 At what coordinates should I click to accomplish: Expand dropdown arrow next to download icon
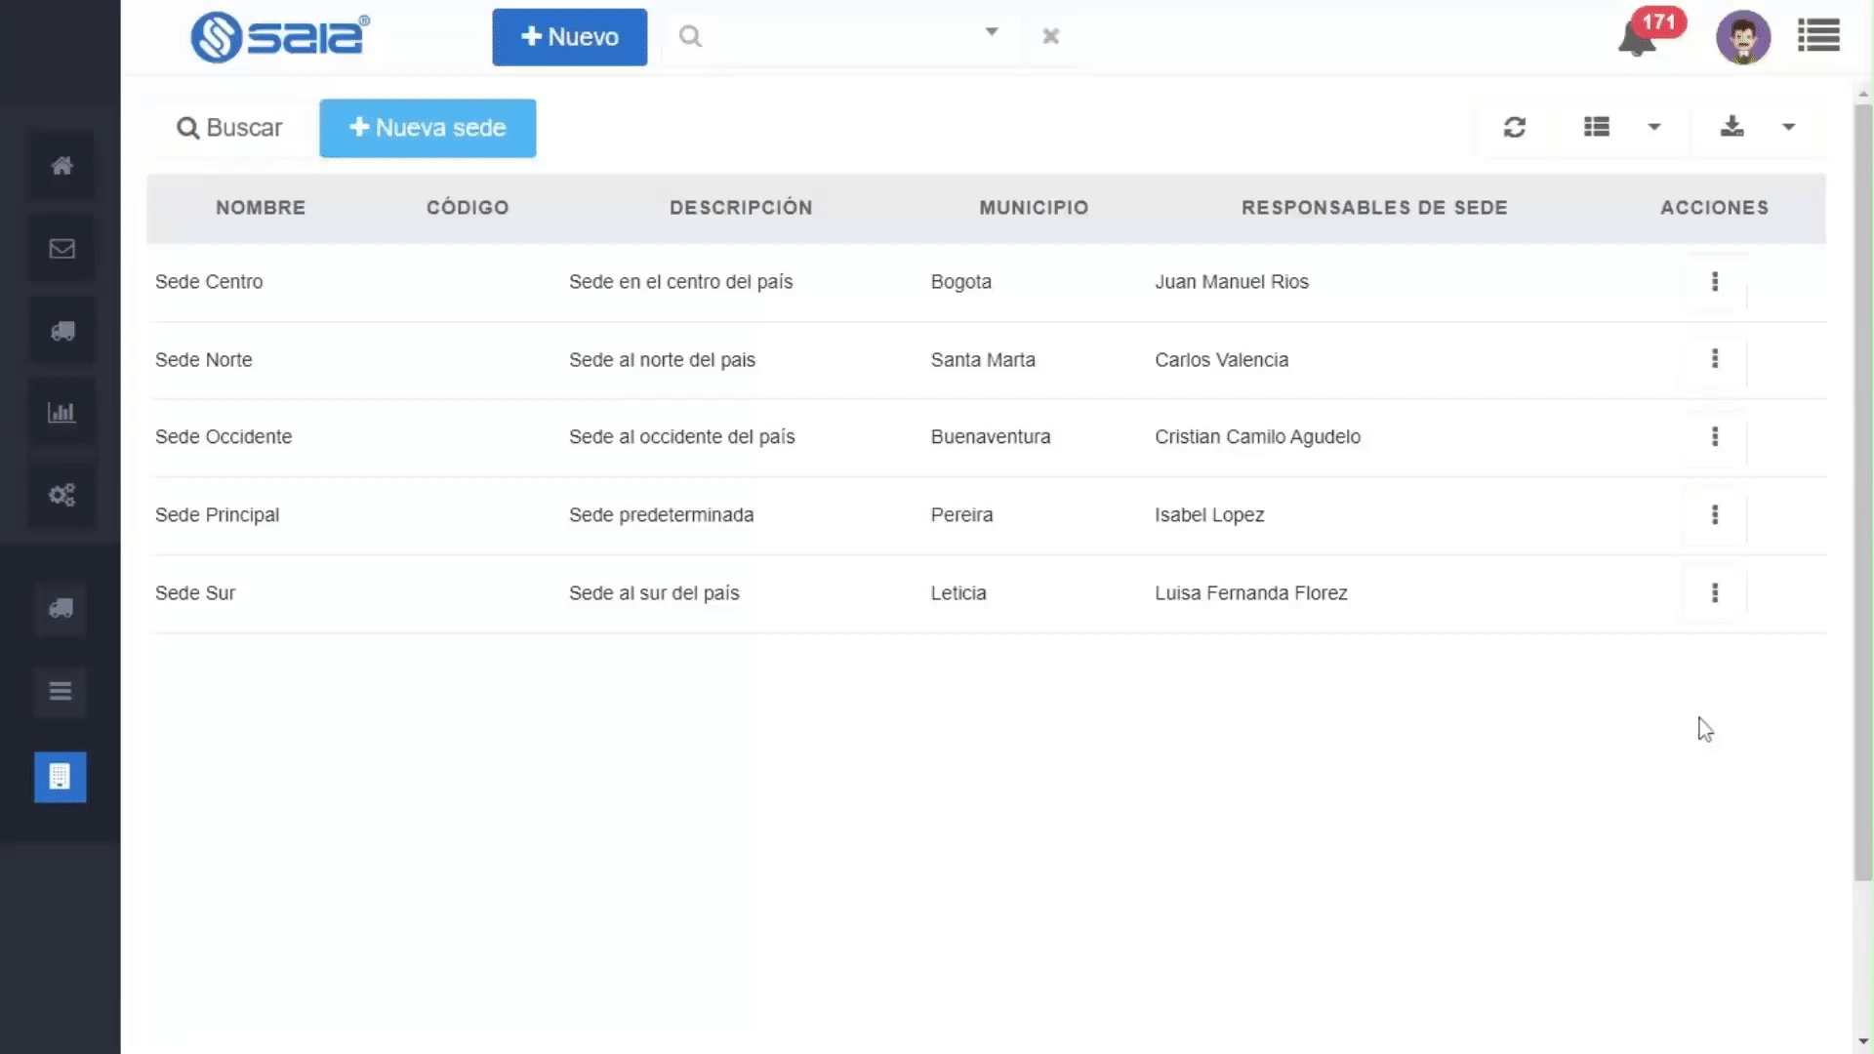1788,127
